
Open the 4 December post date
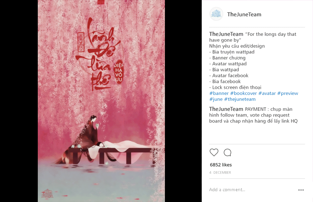[x=220, y=172]
